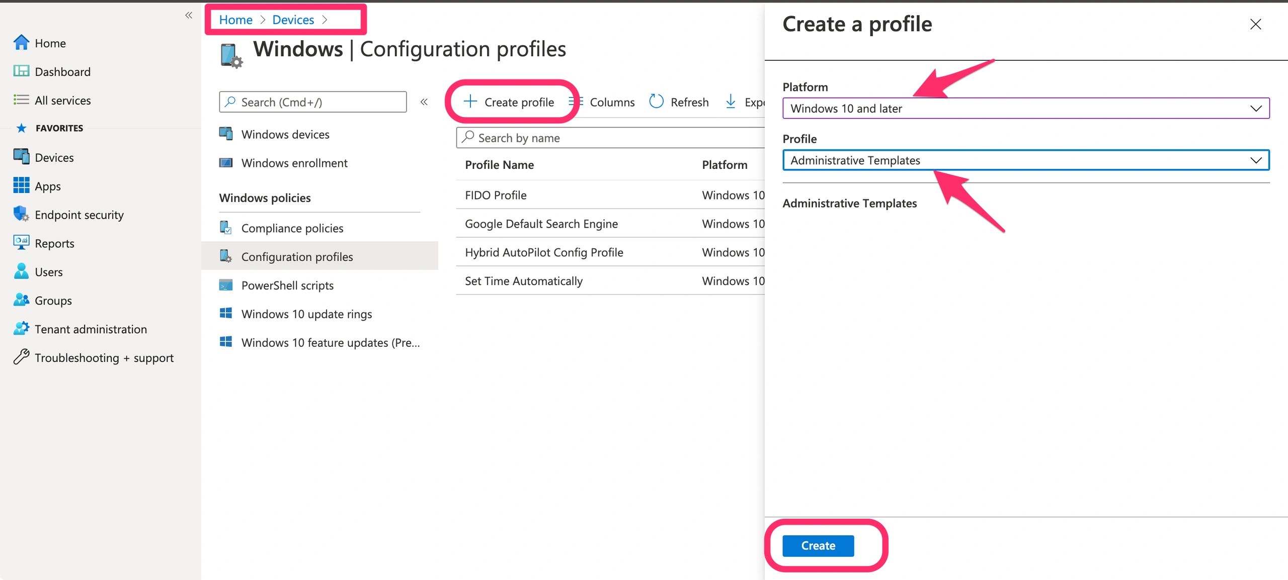Click the Groups people icon

pyautogui.click(x=21, y=300)
